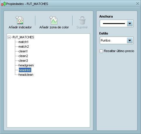Click the Suprimir trash can icon
This screenshot has height=134, width=141.
pos(82,20)
